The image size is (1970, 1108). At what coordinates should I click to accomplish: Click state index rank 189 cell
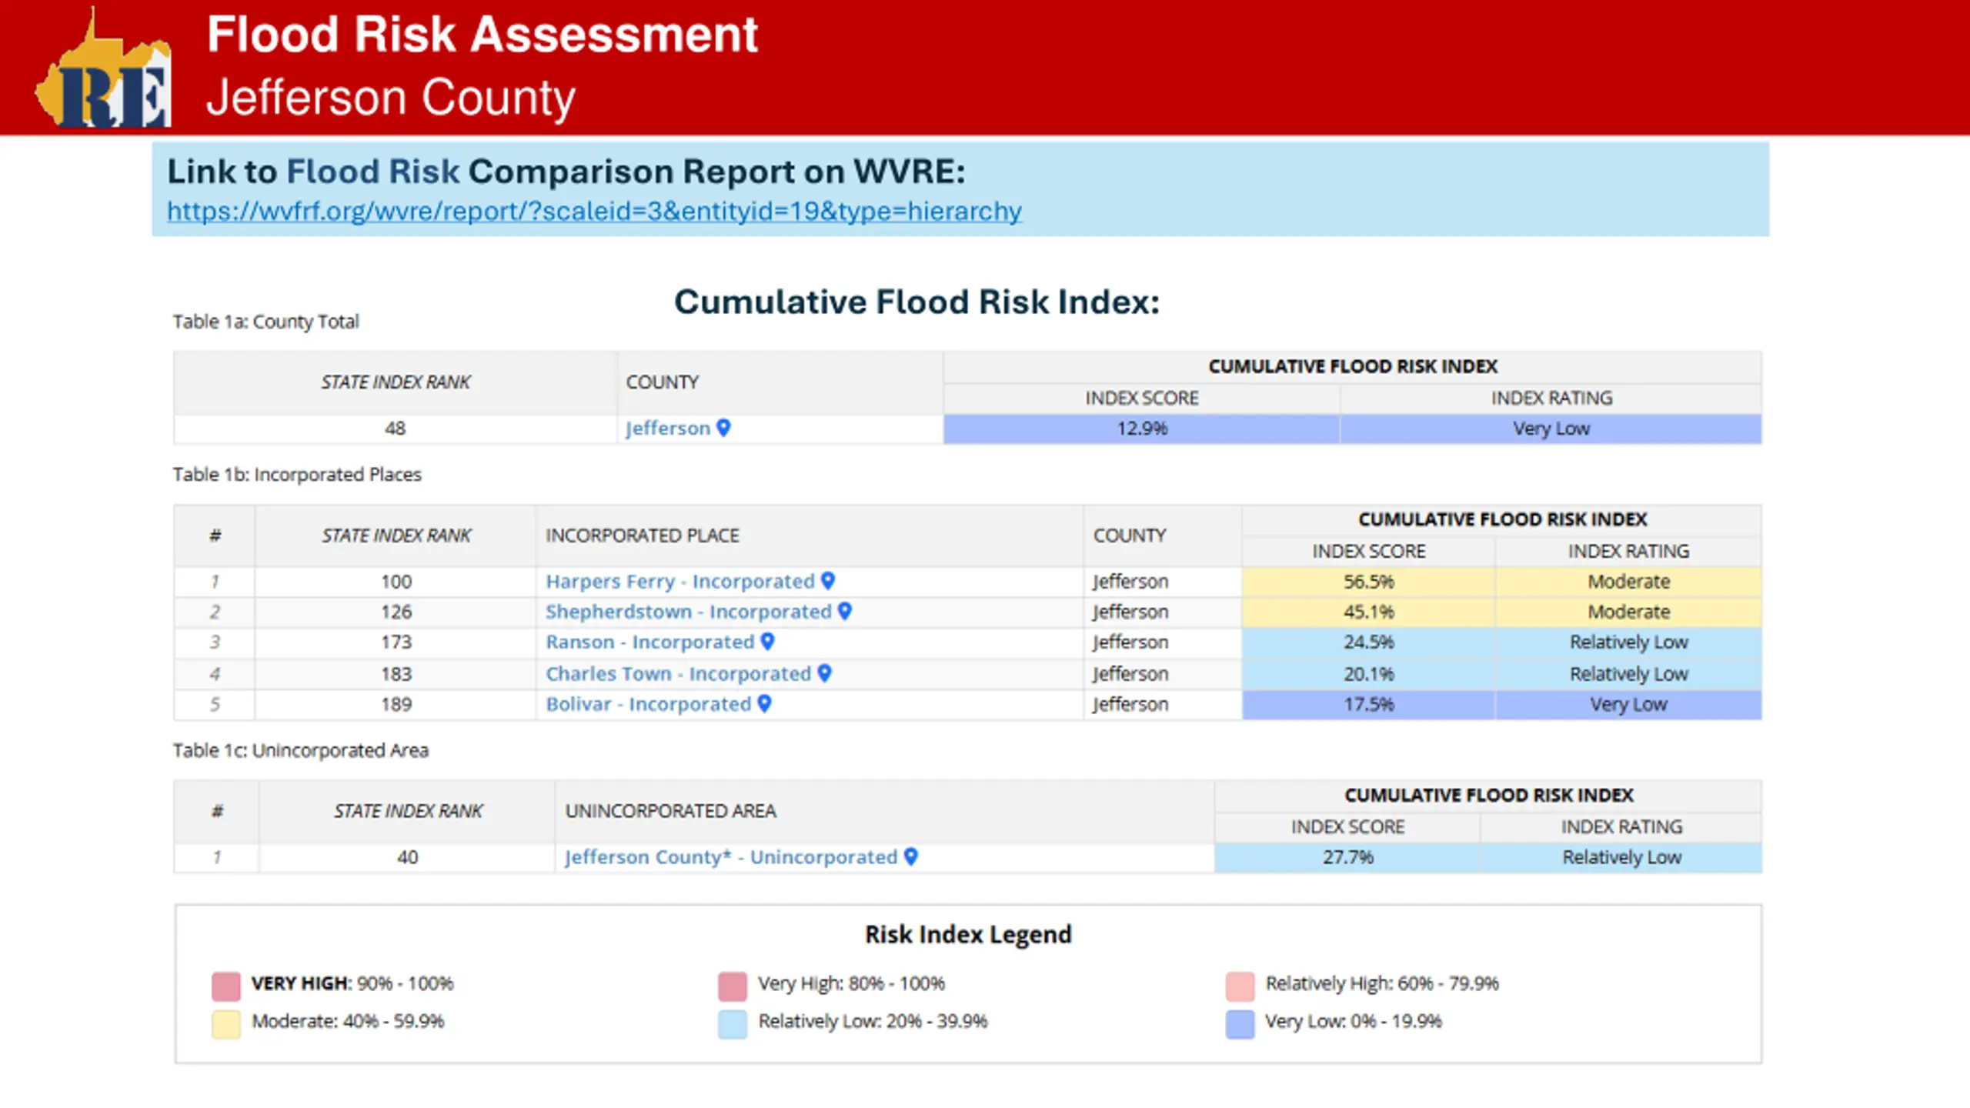[x=396, y=705]
